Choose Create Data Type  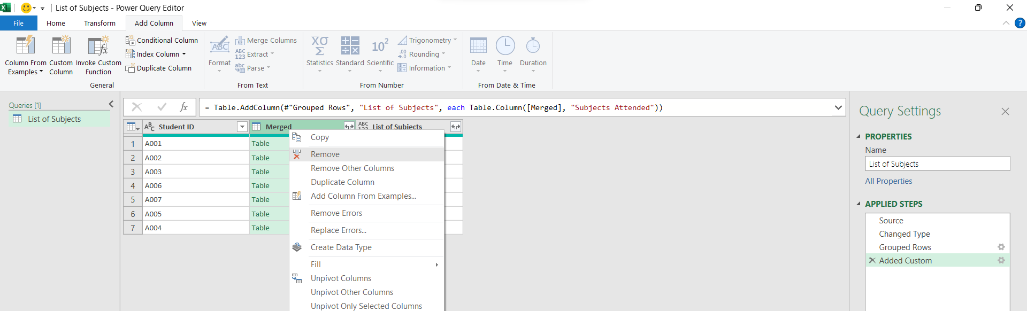367,247
